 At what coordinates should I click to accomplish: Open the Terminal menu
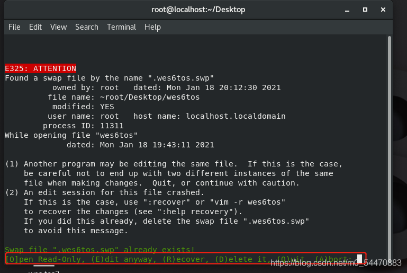(x=121, y=27)
